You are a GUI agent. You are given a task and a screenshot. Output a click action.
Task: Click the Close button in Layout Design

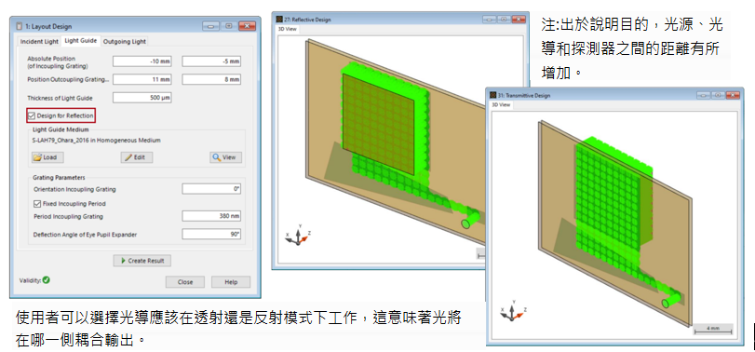pos(185,282)
